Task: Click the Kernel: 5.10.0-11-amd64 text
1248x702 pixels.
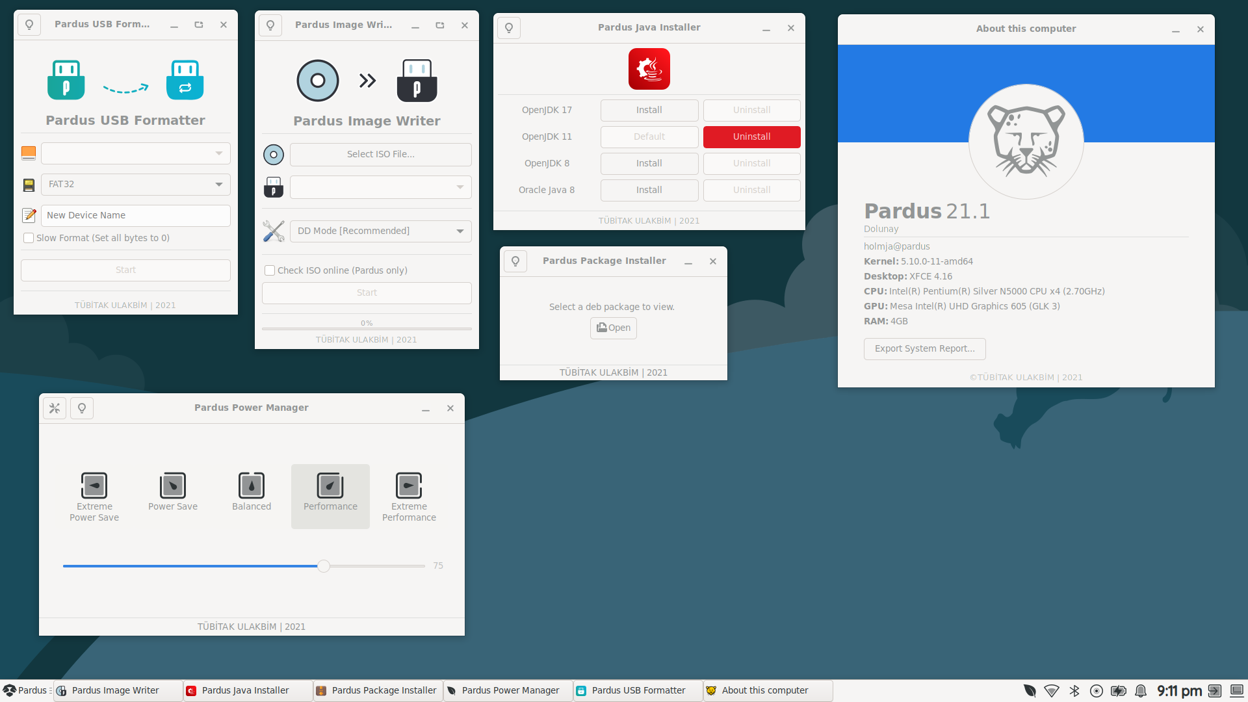Action: tap(918, 262)
